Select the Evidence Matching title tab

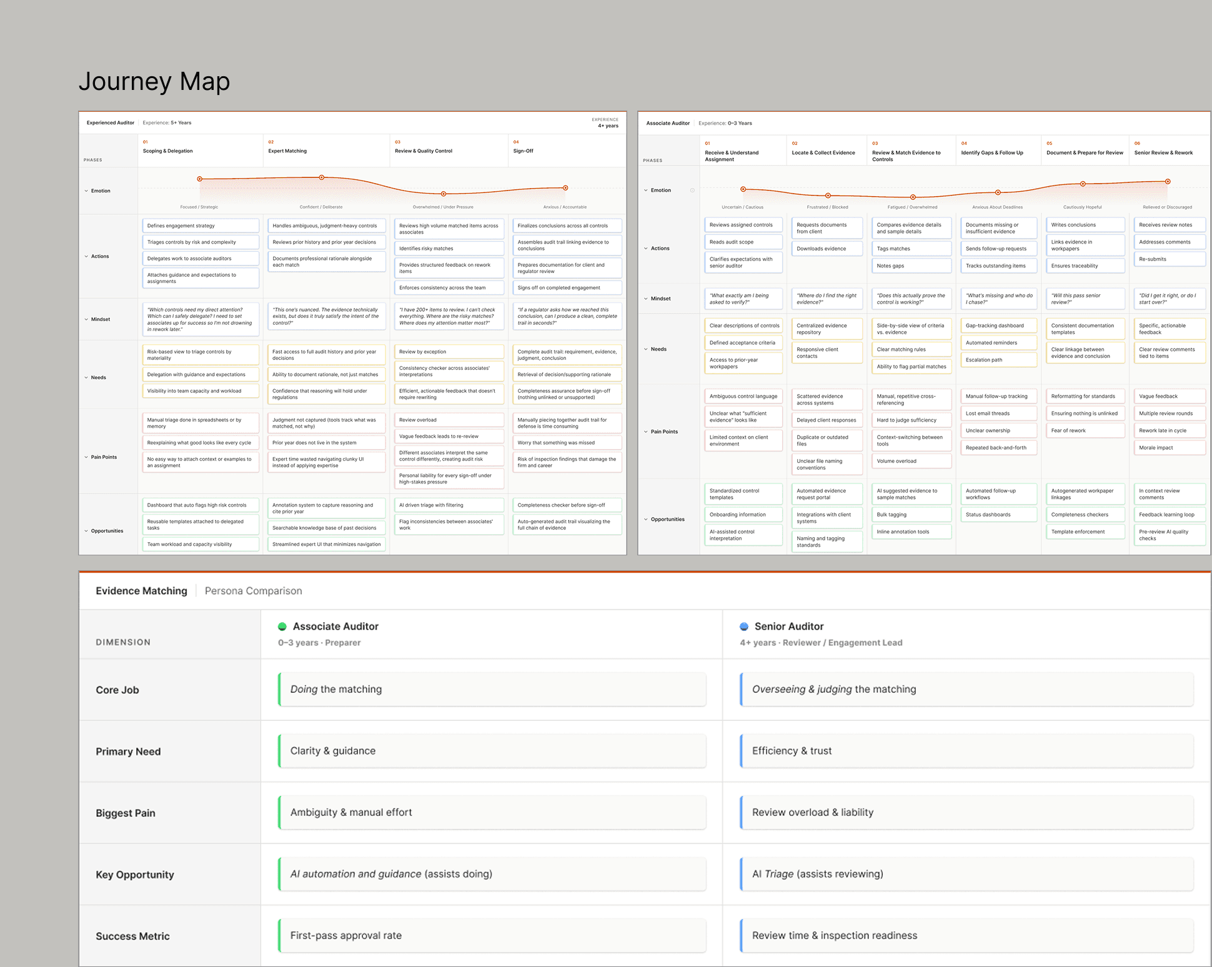(x=142, y=591)
